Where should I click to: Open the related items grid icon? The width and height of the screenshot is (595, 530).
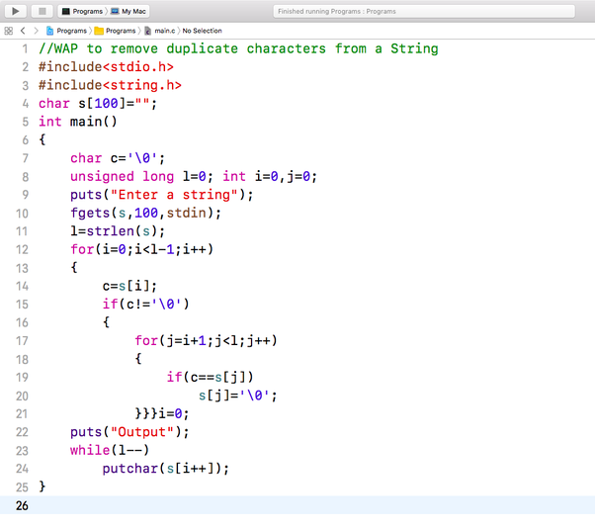pos(8,31)
